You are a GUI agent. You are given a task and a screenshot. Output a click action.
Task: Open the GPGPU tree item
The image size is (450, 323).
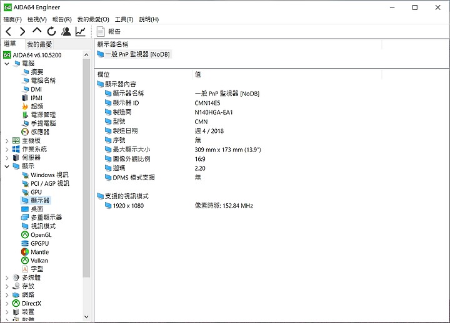click(39, 243)
